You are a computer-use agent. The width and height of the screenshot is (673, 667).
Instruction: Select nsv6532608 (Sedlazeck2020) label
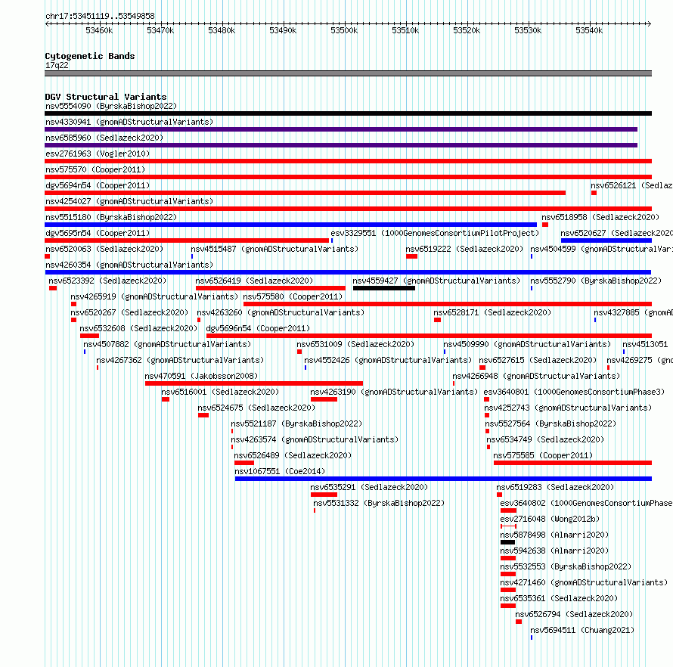click(138, 328)
